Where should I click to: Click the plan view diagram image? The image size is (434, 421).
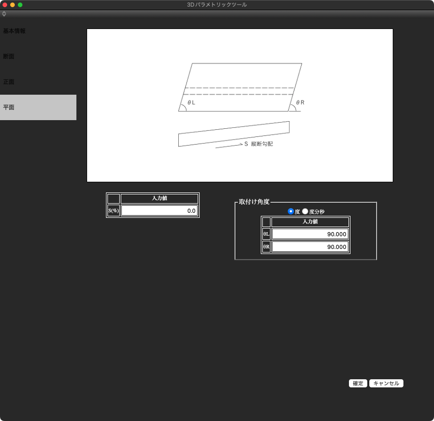click(239, 105)
